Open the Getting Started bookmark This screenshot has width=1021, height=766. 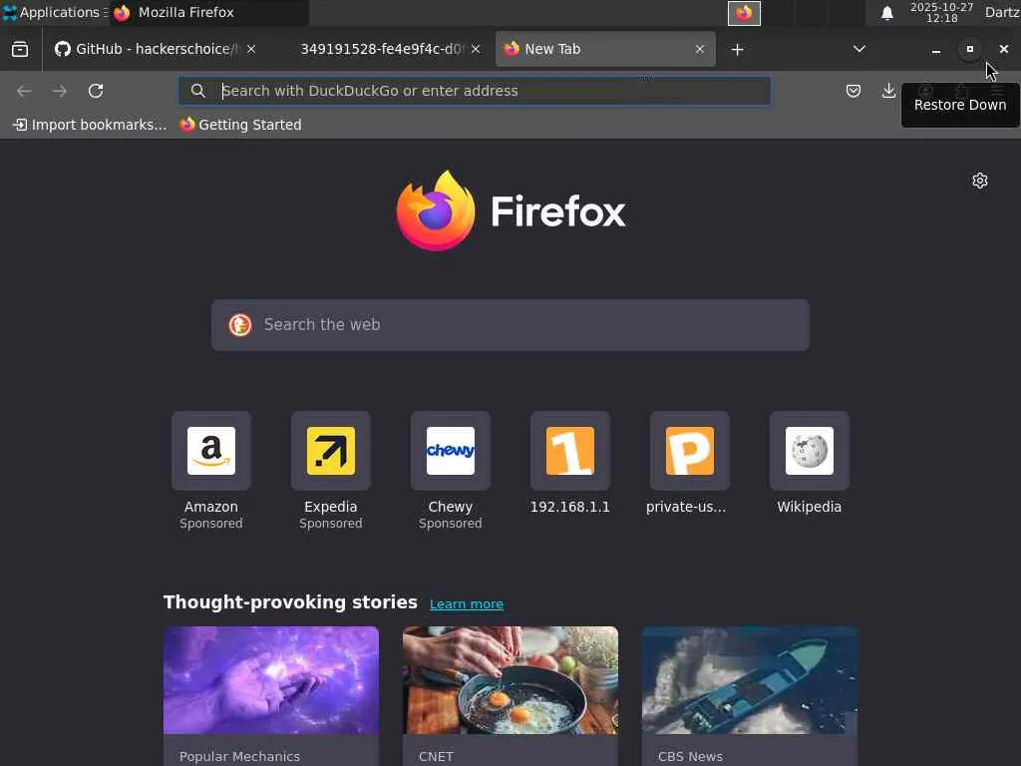(241, 125)
